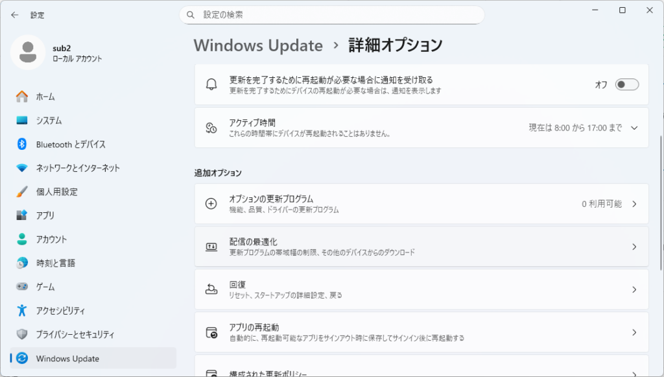Click the sub2 account profile picture
Screen dimensions: 664x377
pyautogui.click(x=28, y=53)
